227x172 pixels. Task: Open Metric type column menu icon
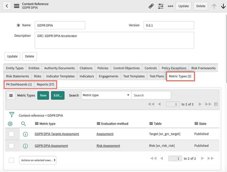click(x=37, y=124)
